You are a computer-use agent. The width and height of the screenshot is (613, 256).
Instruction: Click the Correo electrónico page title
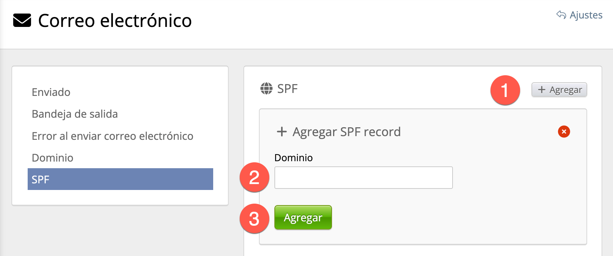[x=115, y=21]
